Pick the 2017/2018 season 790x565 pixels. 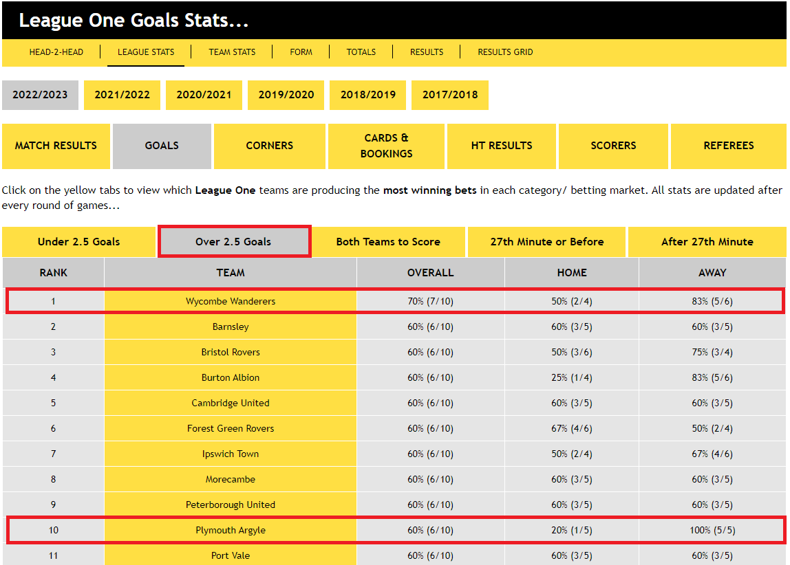(450, 95)
